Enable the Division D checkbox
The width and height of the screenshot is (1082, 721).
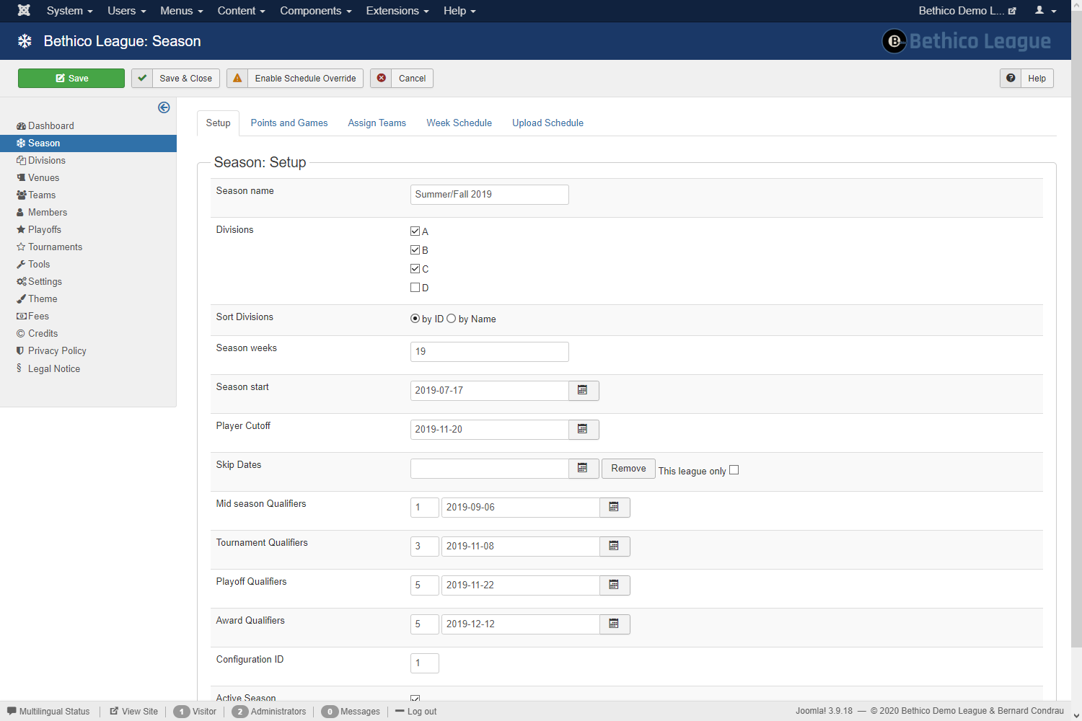coord(415,288)
